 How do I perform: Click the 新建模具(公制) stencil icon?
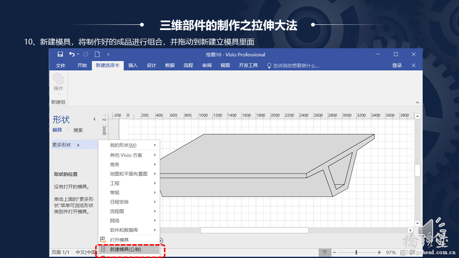[x=103, y=249]
